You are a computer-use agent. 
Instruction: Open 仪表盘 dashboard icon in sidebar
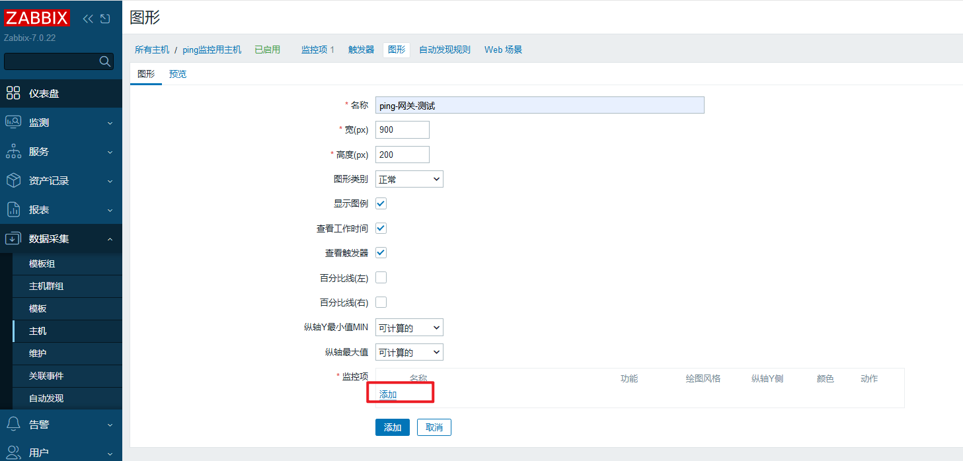(x=13, y=93)
